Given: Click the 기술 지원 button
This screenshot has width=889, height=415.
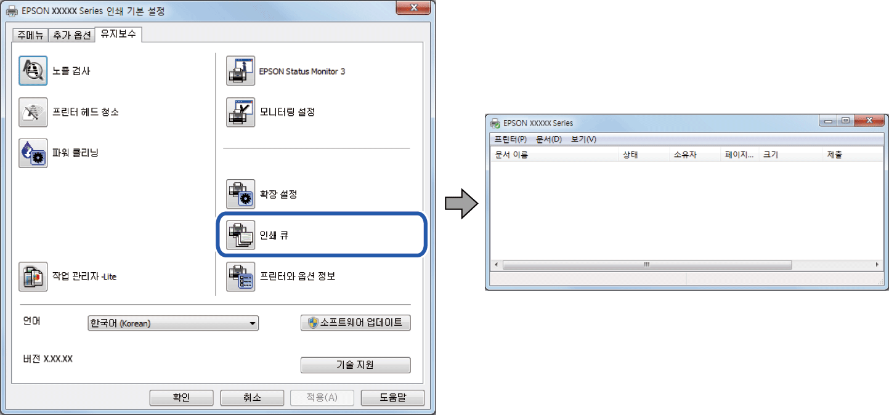Looking at the screenshot, I should pyautogui.click(x=355, y=365).
